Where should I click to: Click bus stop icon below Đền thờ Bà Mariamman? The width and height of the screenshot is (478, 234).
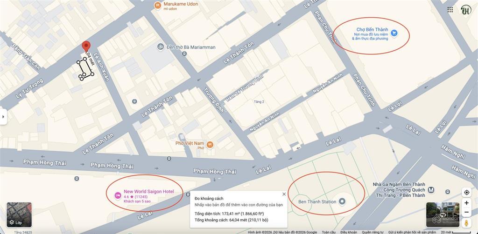(x=184, y=54)
